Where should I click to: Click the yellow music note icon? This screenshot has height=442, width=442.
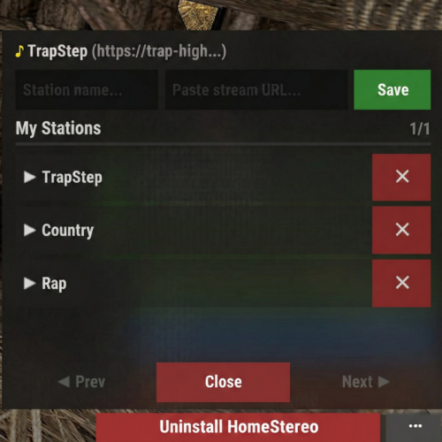pyautogui.click(x=19, y=51)
